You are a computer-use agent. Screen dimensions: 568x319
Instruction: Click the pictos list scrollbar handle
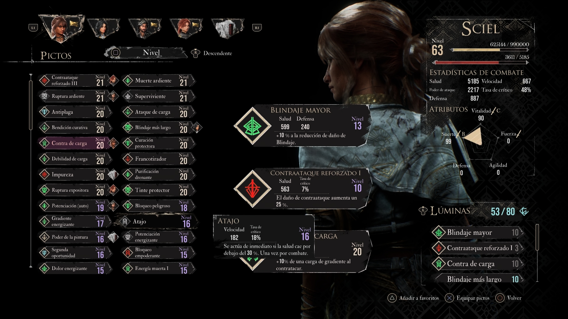pos(31,105)
